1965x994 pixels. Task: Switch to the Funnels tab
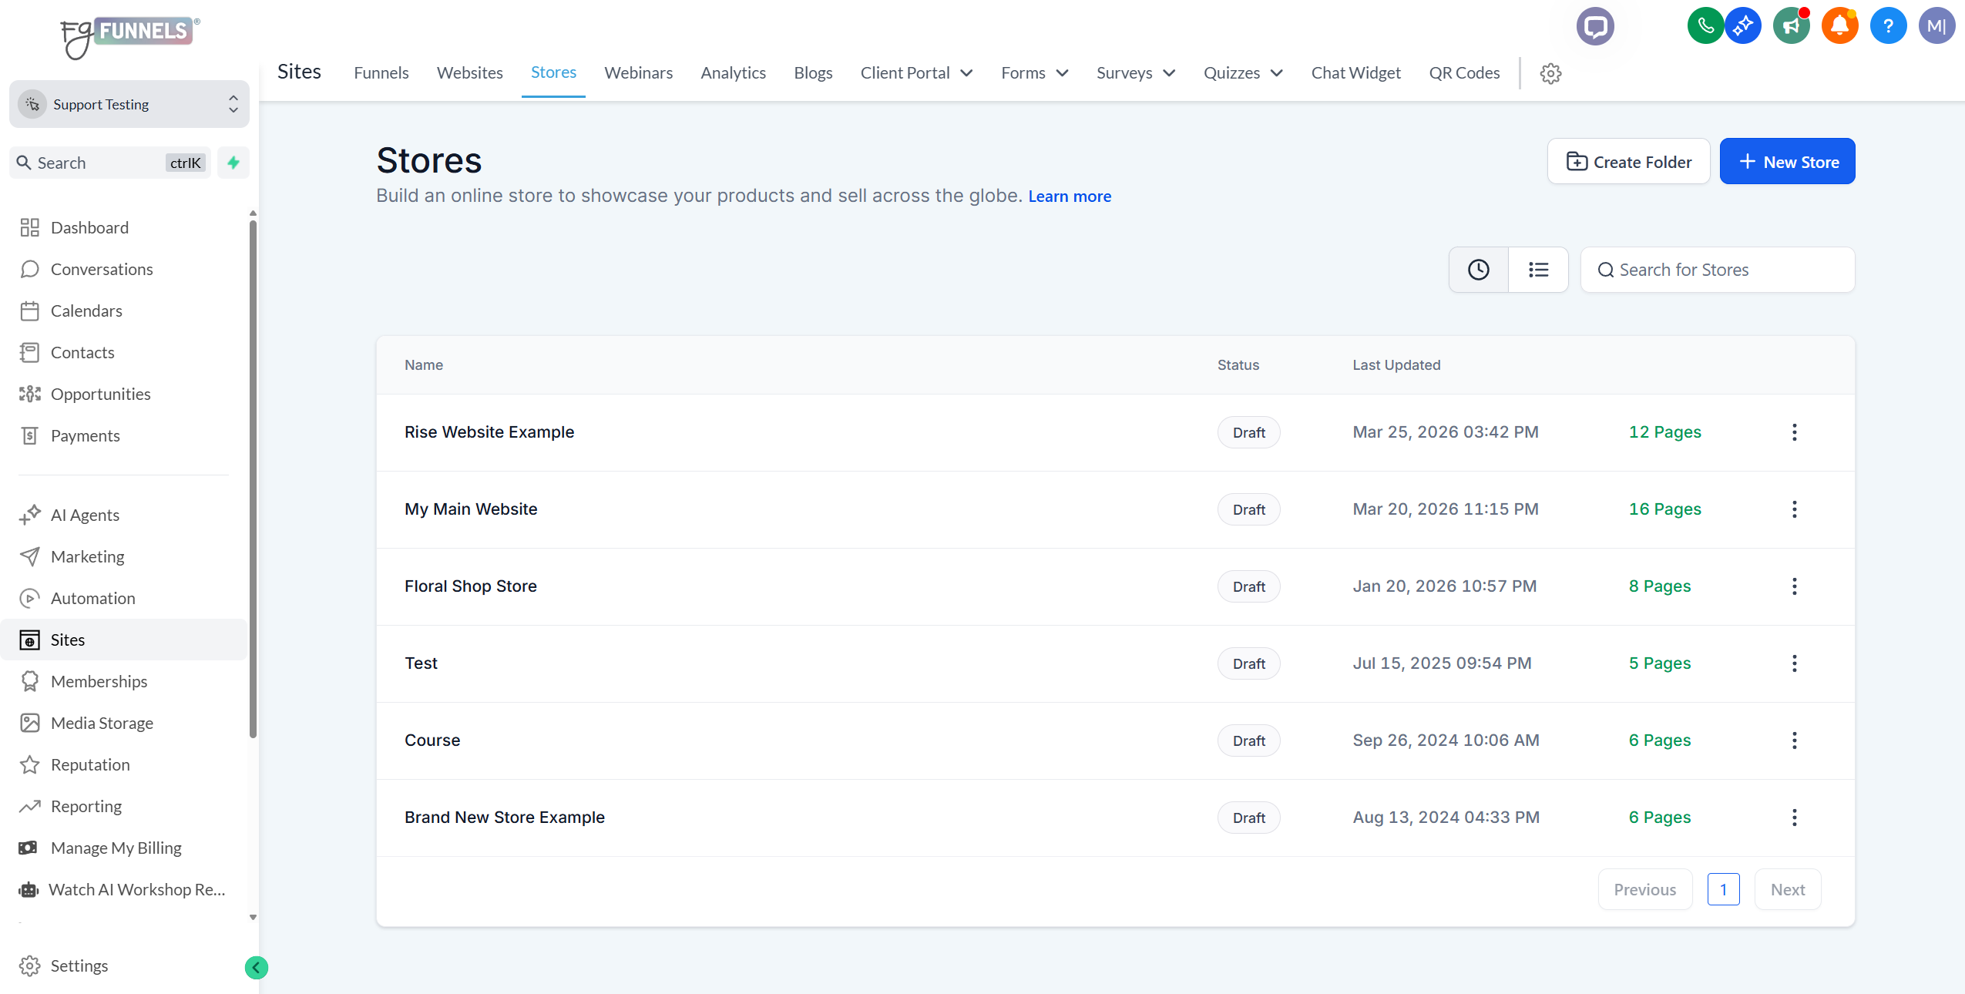point(381,73)
